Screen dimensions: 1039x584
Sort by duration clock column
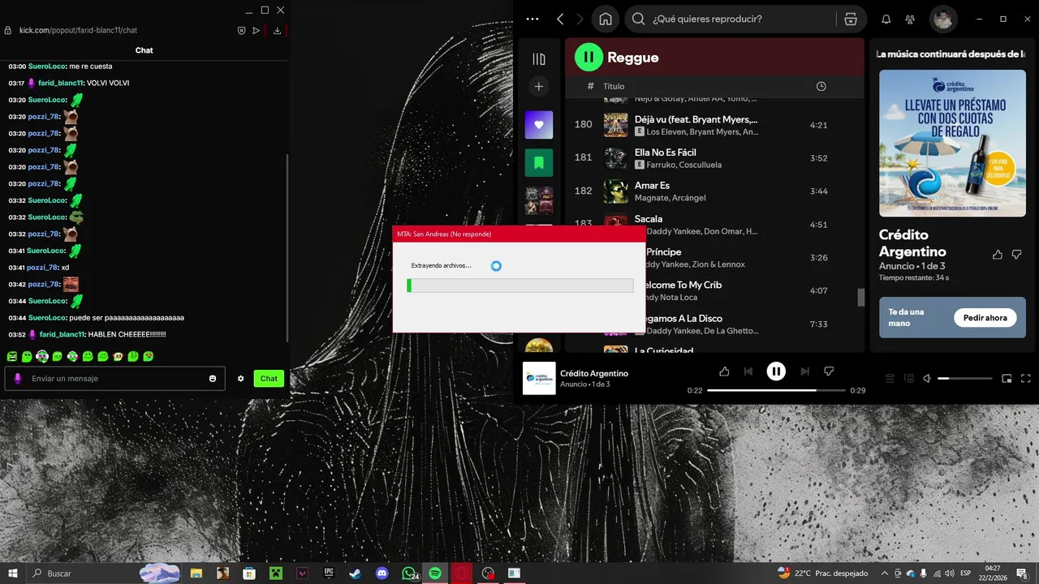coord(821,86)
